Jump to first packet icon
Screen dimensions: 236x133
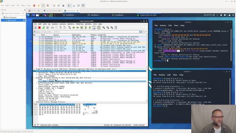[x=86, y=28]
